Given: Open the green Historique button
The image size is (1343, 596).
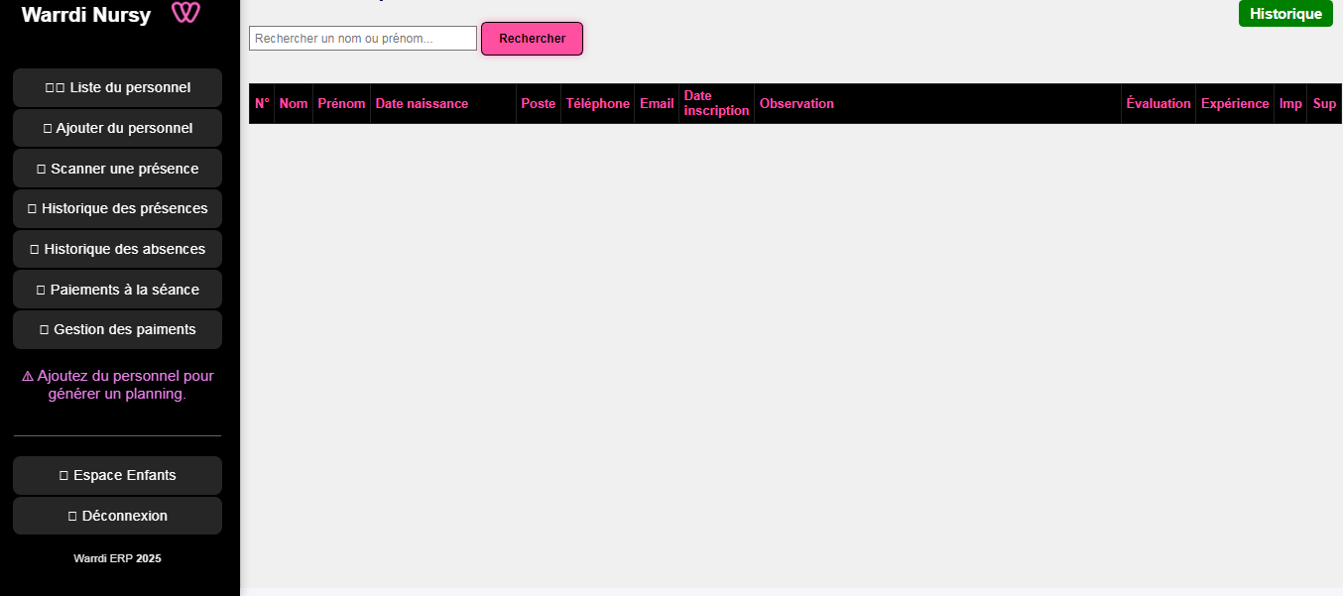Looking at the screenshot, I should pos(1285,15).
